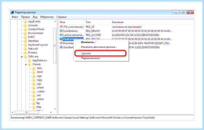
Task: Expand the Printers tree node
Action: tap(22, 53)
